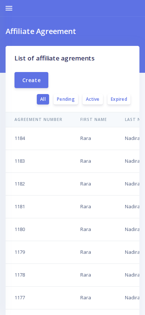Open agreement 1182 row
The width and height of the screenshot is (145, 315).
[x=72, y=184]
